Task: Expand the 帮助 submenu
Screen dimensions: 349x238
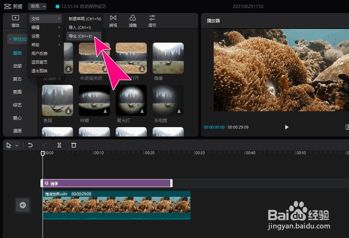Action: point(46,45)
